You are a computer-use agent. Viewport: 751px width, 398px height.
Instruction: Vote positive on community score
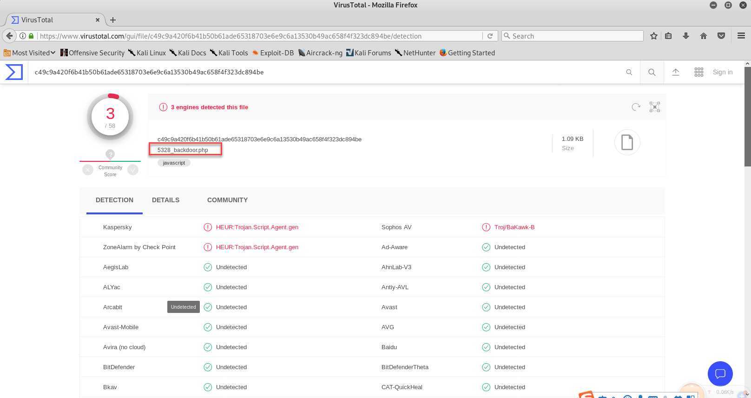click(x=133, y=170)
